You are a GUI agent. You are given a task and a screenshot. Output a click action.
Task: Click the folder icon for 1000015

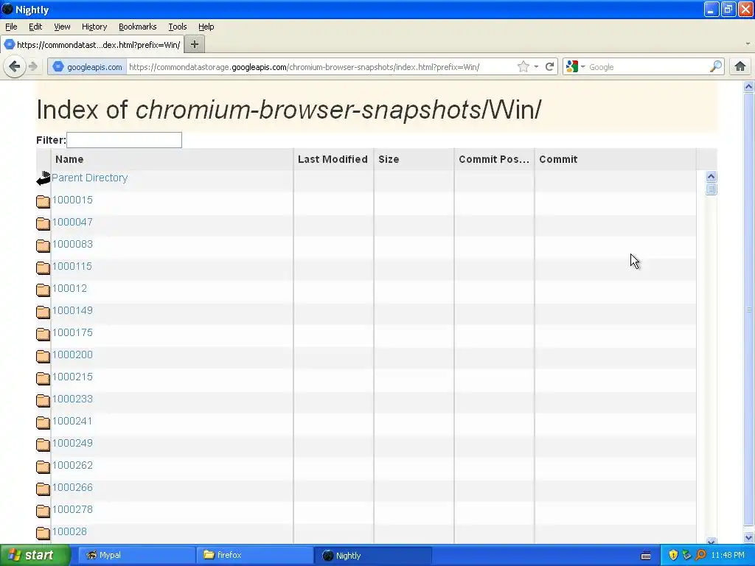43,200
